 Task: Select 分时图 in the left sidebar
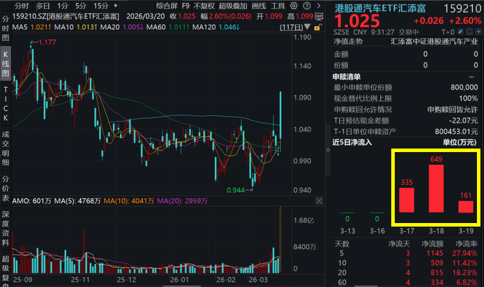click(x=5, y=28)
